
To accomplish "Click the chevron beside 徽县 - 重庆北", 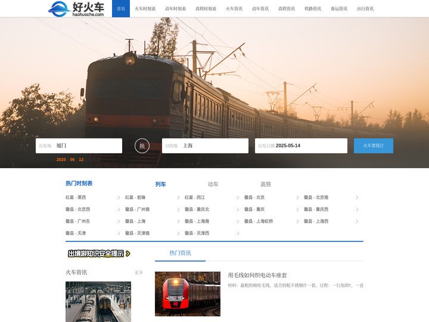I will pyautogui.click(x=238, y=209).
